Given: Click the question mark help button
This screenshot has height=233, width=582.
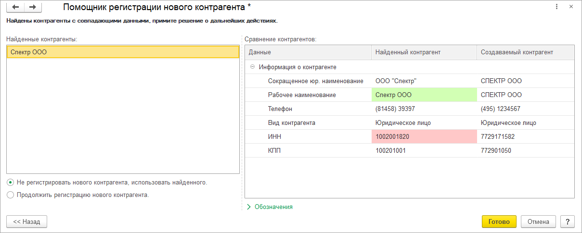Looking at the screenshot, I should 568,221.
